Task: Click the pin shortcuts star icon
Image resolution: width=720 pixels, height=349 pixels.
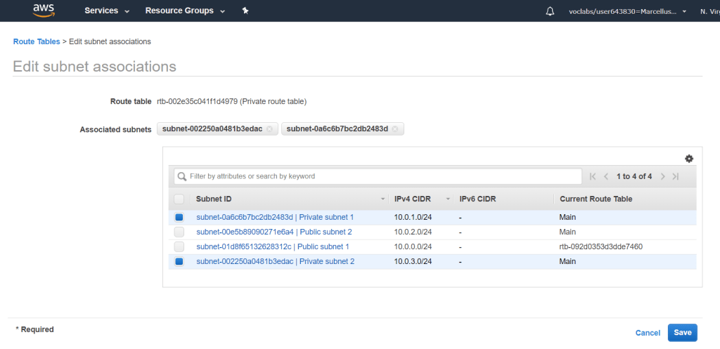Action: point(245,11)
